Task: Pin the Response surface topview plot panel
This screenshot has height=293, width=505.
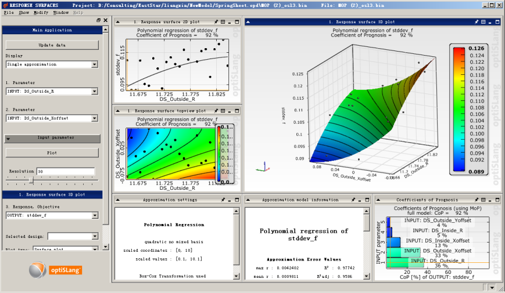Action: 216,111
